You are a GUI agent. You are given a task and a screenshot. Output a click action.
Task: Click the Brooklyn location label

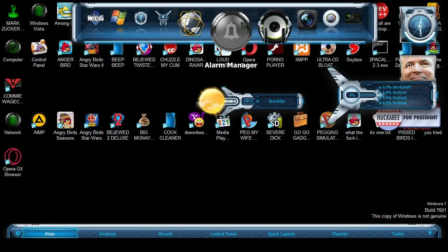(277, 101)
